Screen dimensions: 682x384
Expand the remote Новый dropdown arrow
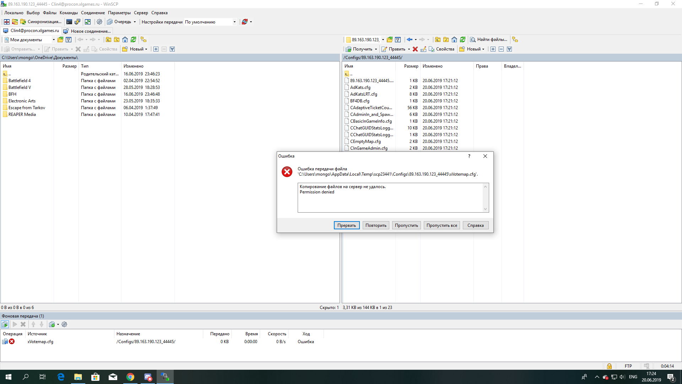[x=483, y=49]
